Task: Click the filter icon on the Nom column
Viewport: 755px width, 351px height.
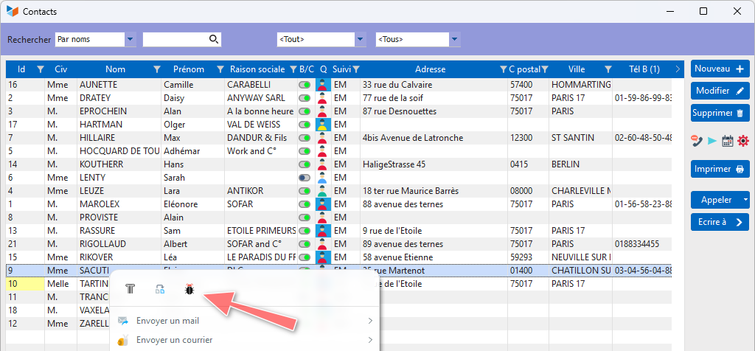Action: (156, 69)
